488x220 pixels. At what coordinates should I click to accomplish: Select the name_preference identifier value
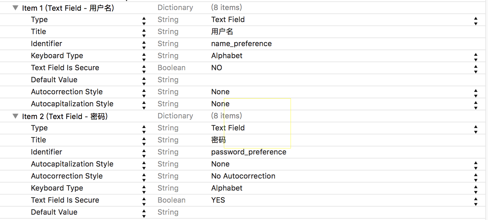pyautogui.click(x=241, y=44)
